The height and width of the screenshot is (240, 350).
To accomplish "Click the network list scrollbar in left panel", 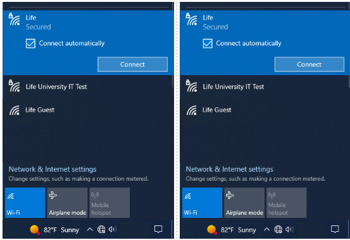I will 173,81.
